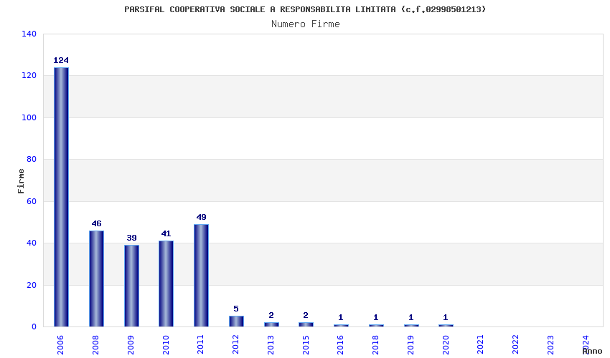This screenshot has width=610, height=358.
Task: Click the y-axis value 140
Action: pos(29,34)
